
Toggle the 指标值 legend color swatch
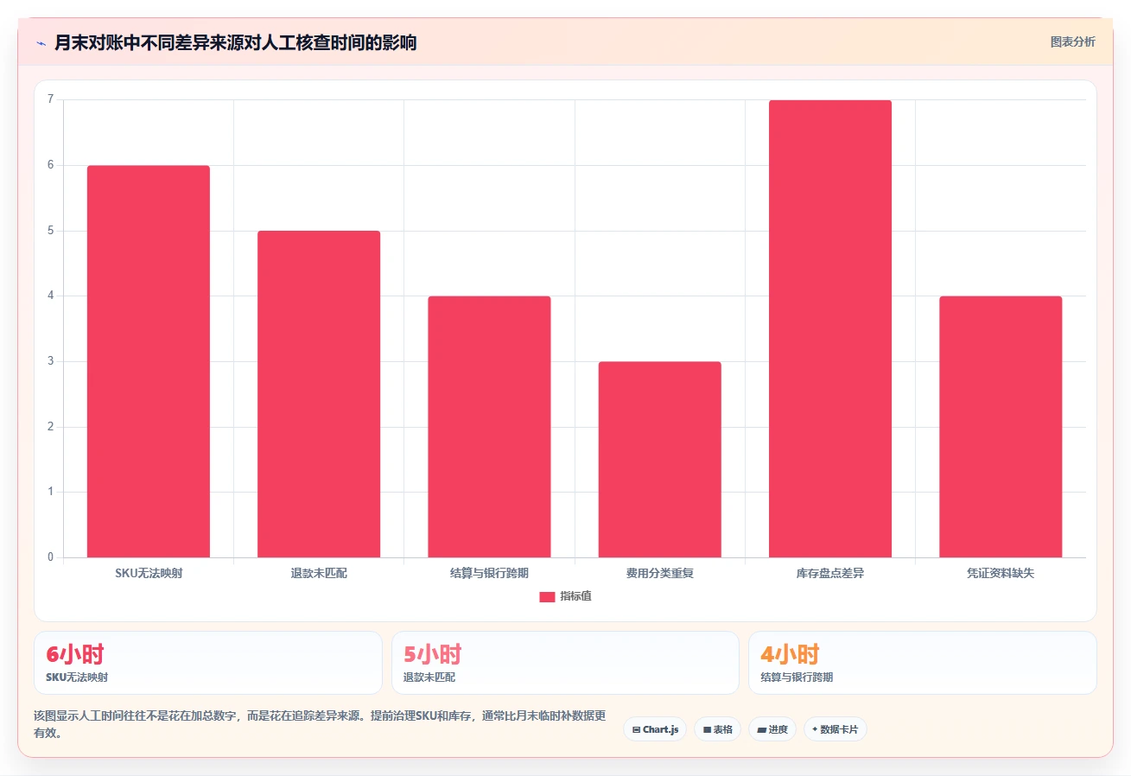point(547,597)
